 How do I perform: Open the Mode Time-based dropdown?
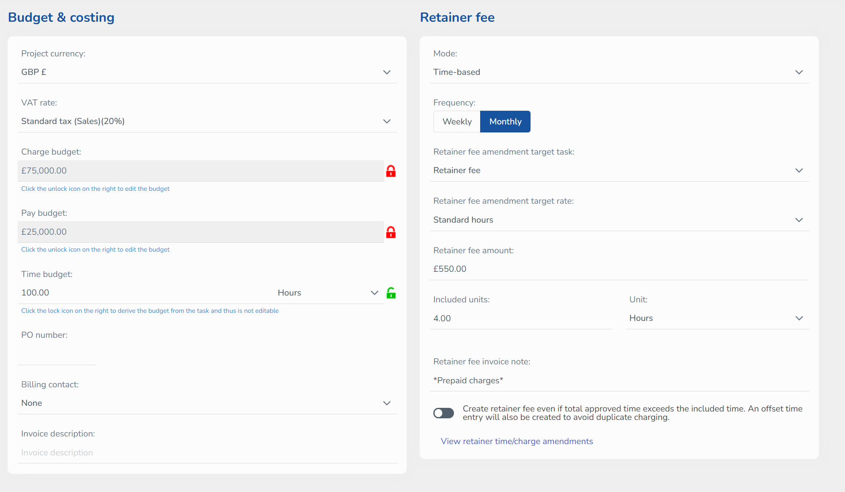[619, 72]
